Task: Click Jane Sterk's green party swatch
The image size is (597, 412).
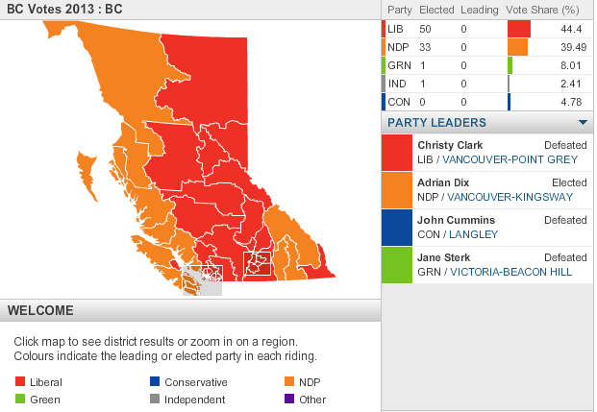Action: coord(396,265)
